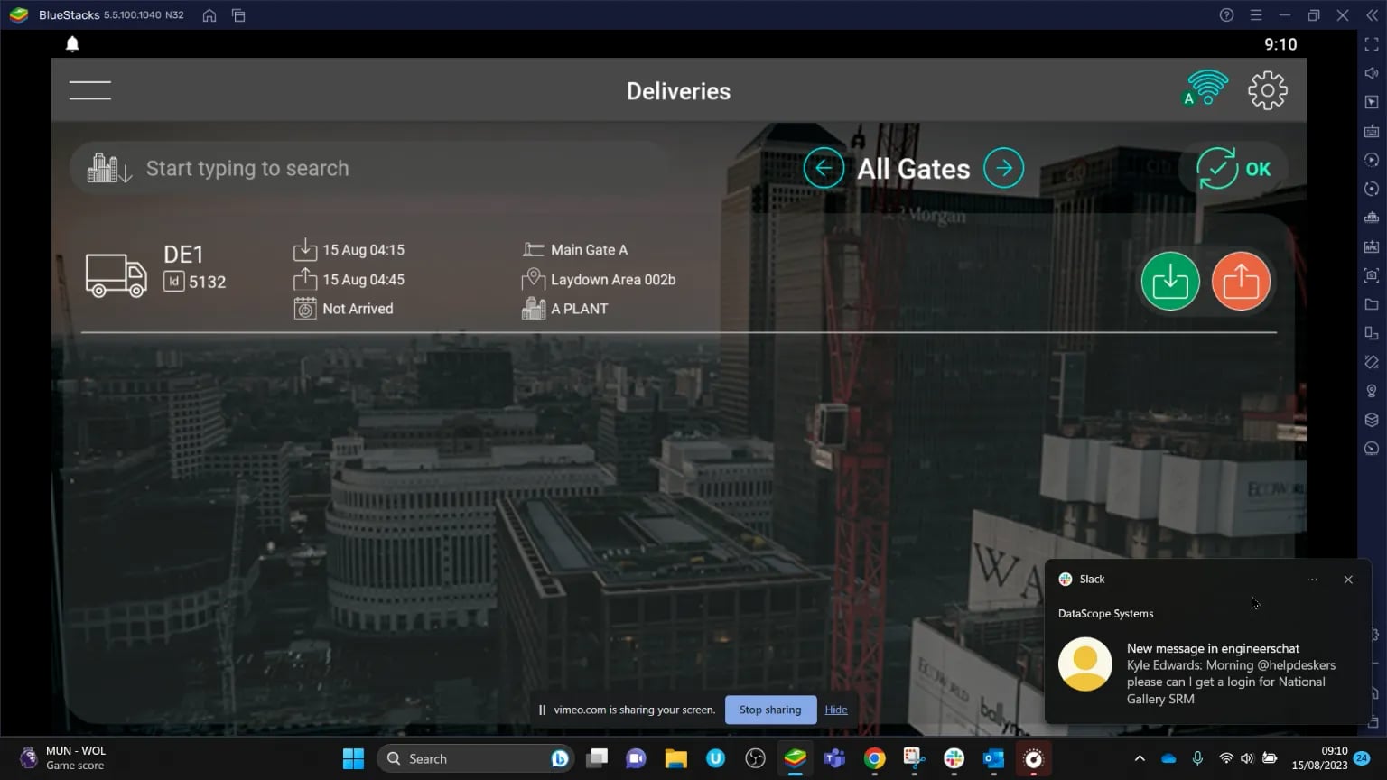
Task: Click orange check-out button for delivery DE1
Action: (x=1241, y=281)
